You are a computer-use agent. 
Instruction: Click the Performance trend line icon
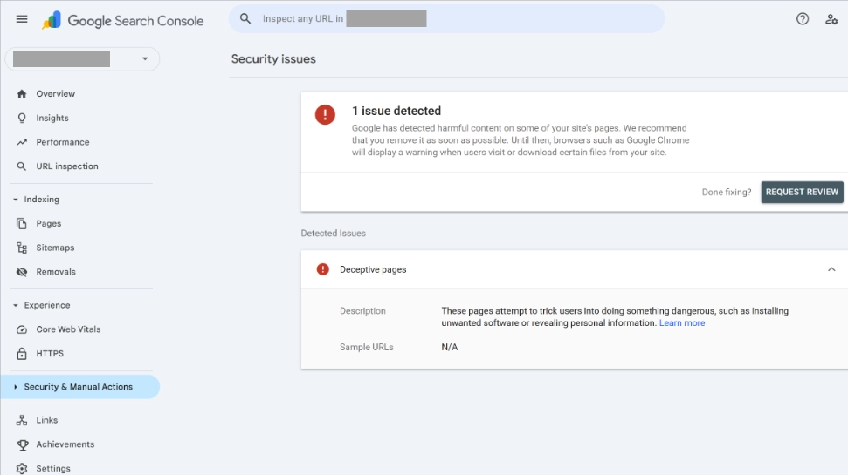[x=22, y=142]
